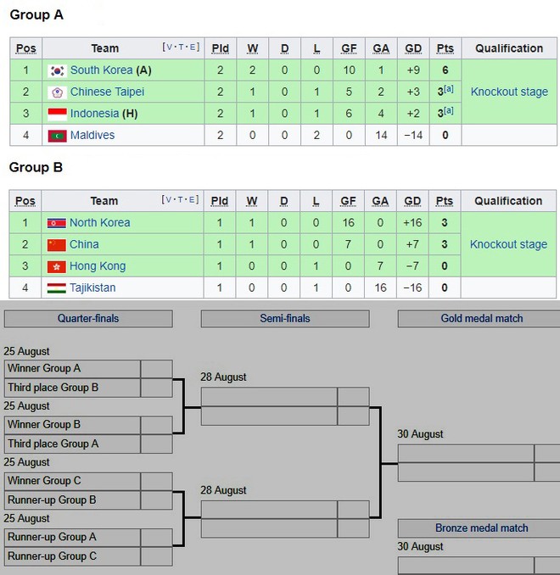The width and height of the screenshot is (560, 575).
Task: Click the V link in Group A header
Action: 169,47
